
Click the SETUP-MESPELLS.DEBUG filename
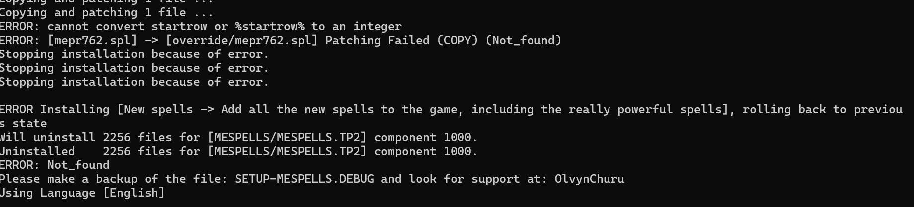pyautogui.click(x=305, y=179)
